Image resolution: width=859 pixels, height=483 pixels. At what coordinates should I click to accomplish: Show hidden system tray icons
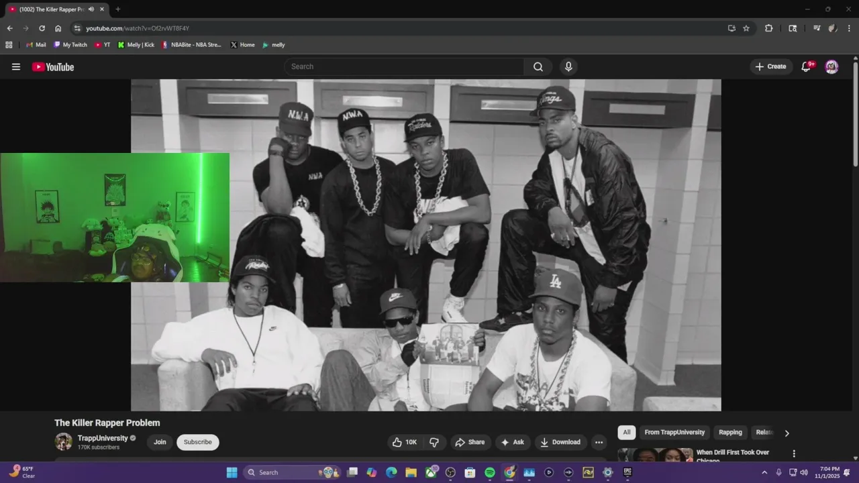[764, 472]
